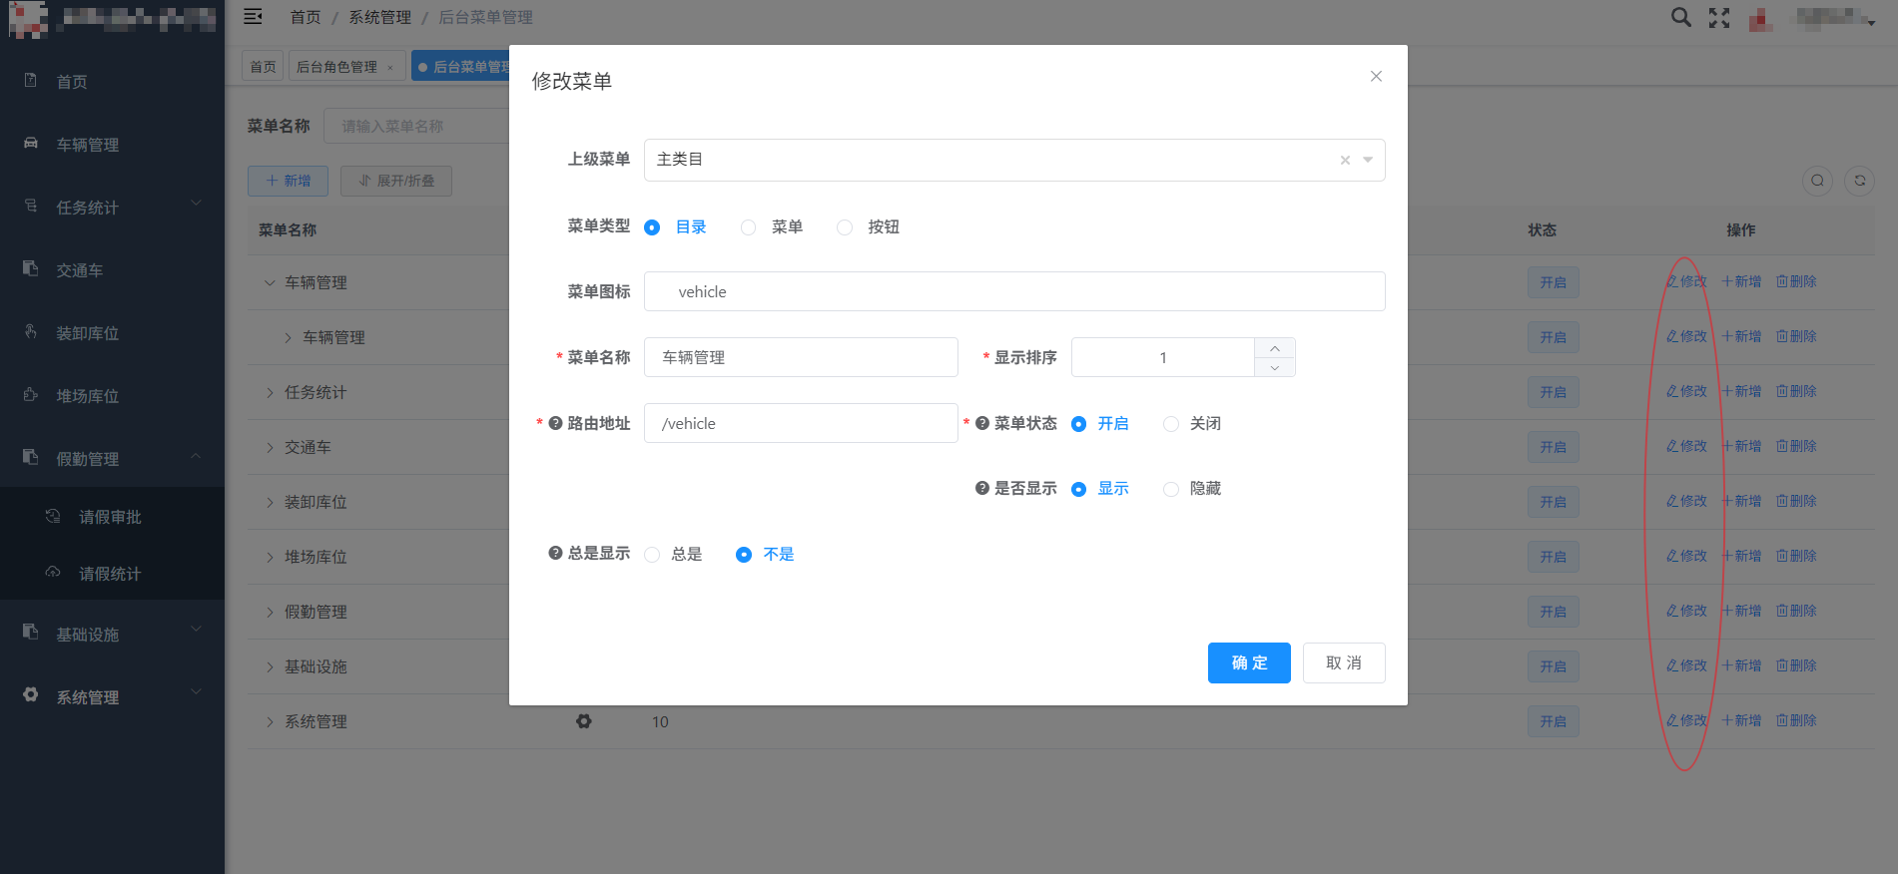Open the user avatar in the header
Image resolution: width=1898 pixels, height=874 pixels.
click(1761, 19)
